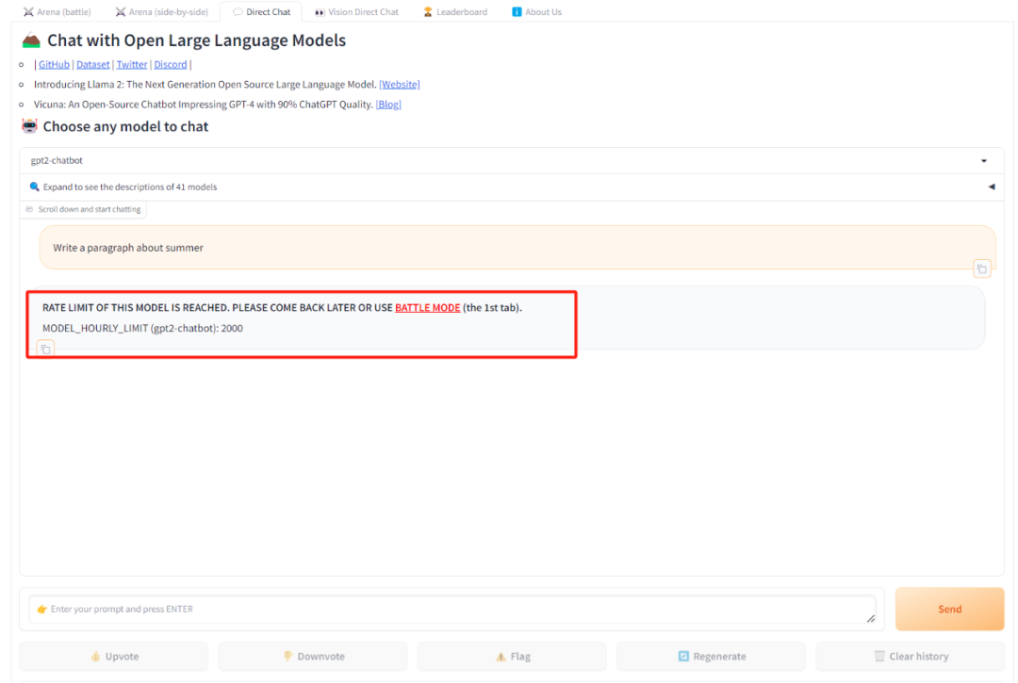Image resolution: width=1018 pixels, height=683 pixels.
Task: Open the Discord link
Action: (x=170, y=64)
